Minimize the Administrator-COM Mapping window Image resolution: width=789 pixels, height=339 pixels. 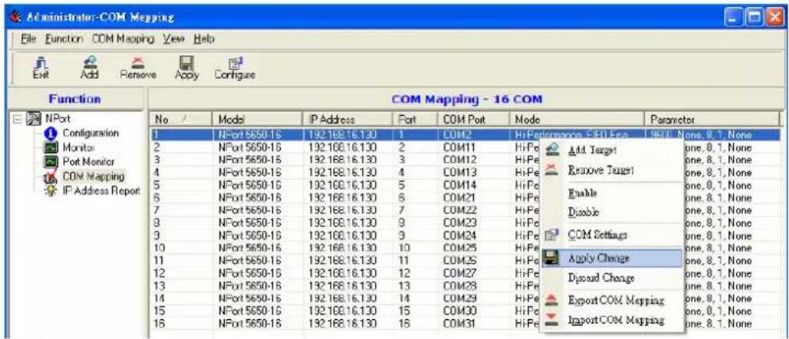732,17
